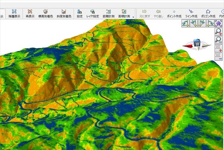
Task: Click the 元に戻す undo button
Action: tap(144, 14)
